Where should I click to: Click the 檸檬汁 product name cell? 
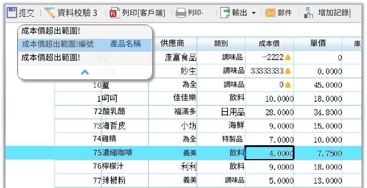click(125, 166)
